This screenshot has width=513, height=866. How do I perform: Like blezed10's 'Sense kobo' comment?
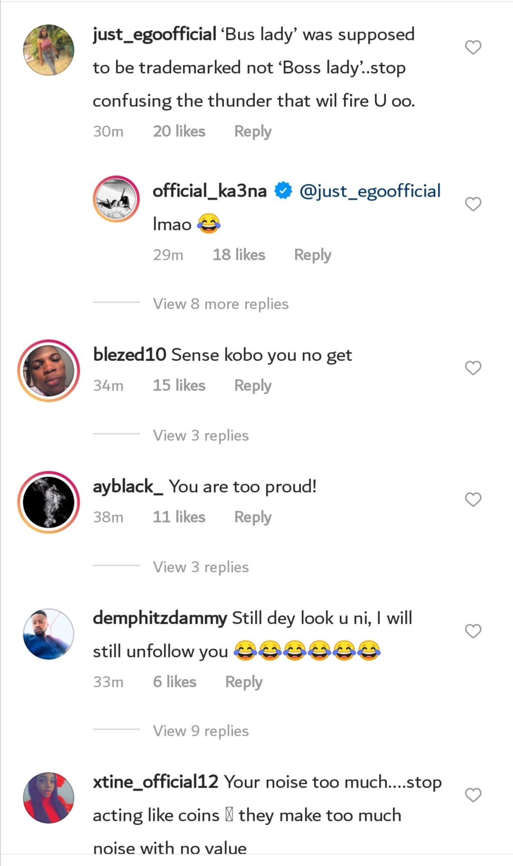click(473, 368)
